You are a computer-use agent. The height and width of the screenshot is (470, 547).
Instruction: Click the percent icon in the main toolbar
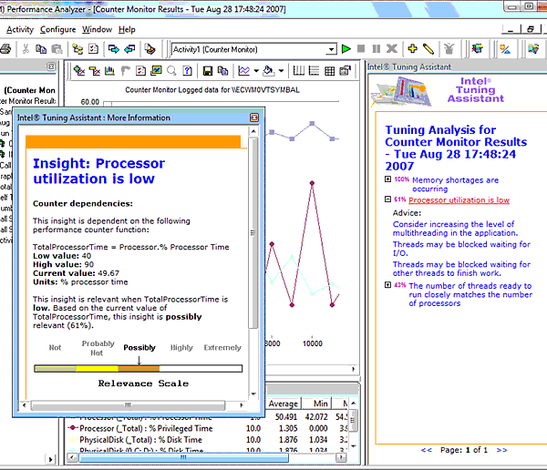click(505, 49)
